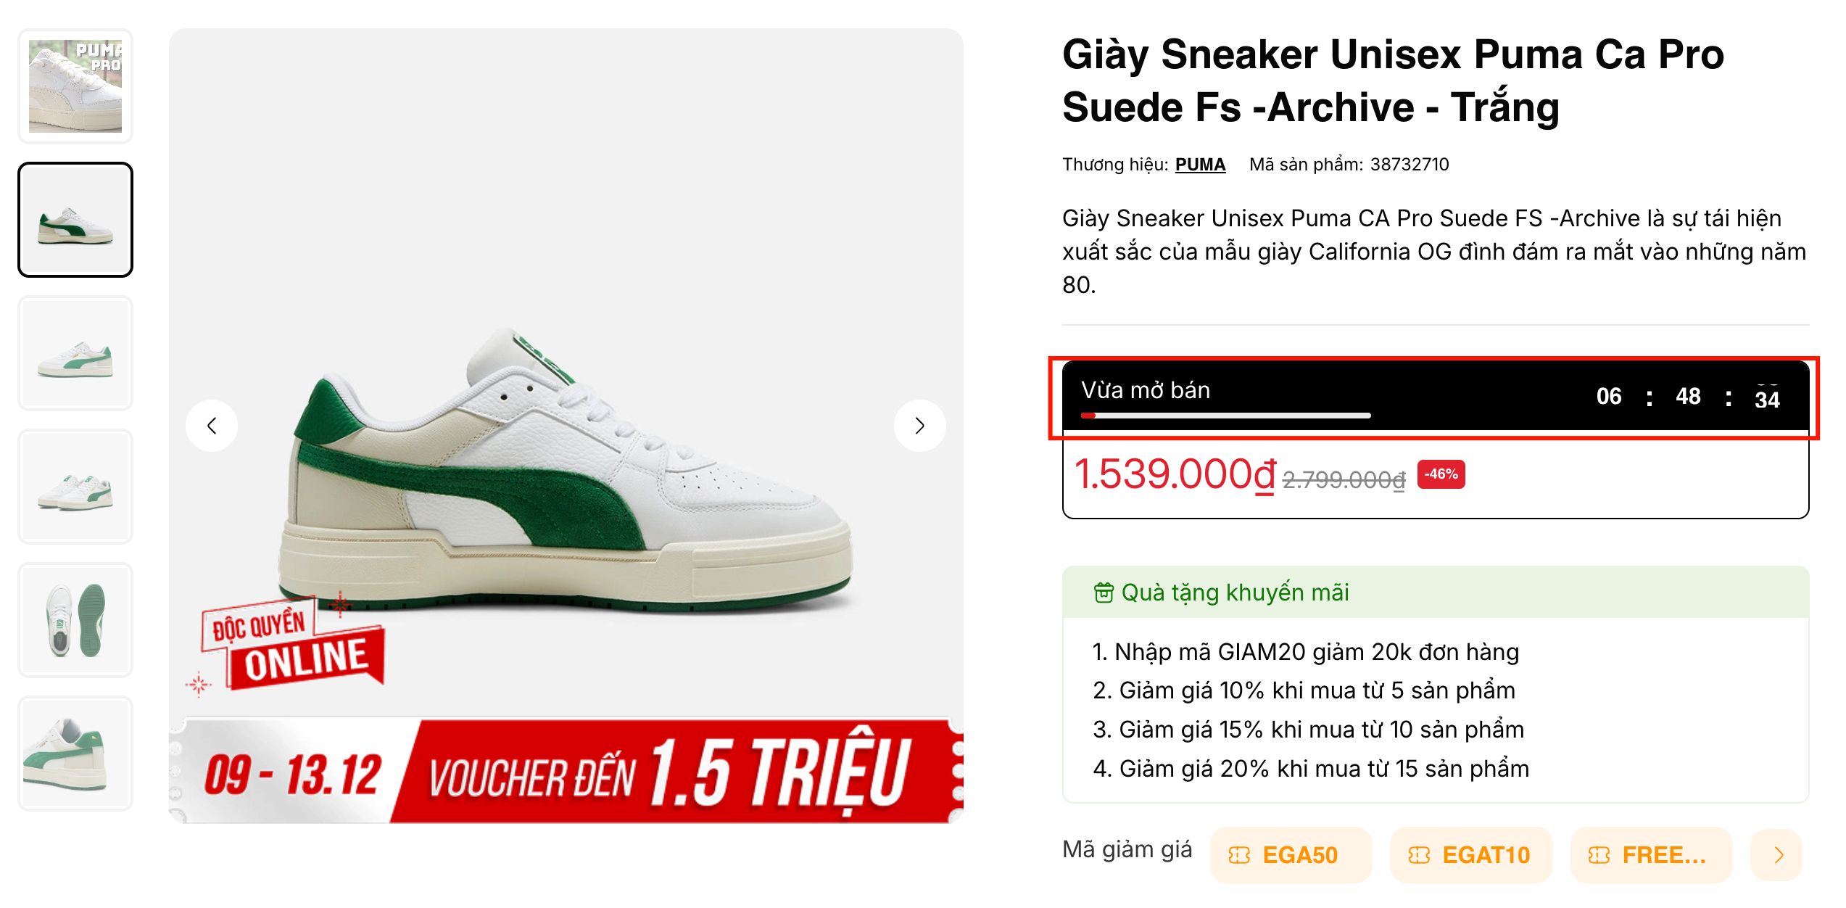Screen dimensions: 1846x908
Task: View the first Puma Pro lifestyle thumbnail
Action: (75, 86)
